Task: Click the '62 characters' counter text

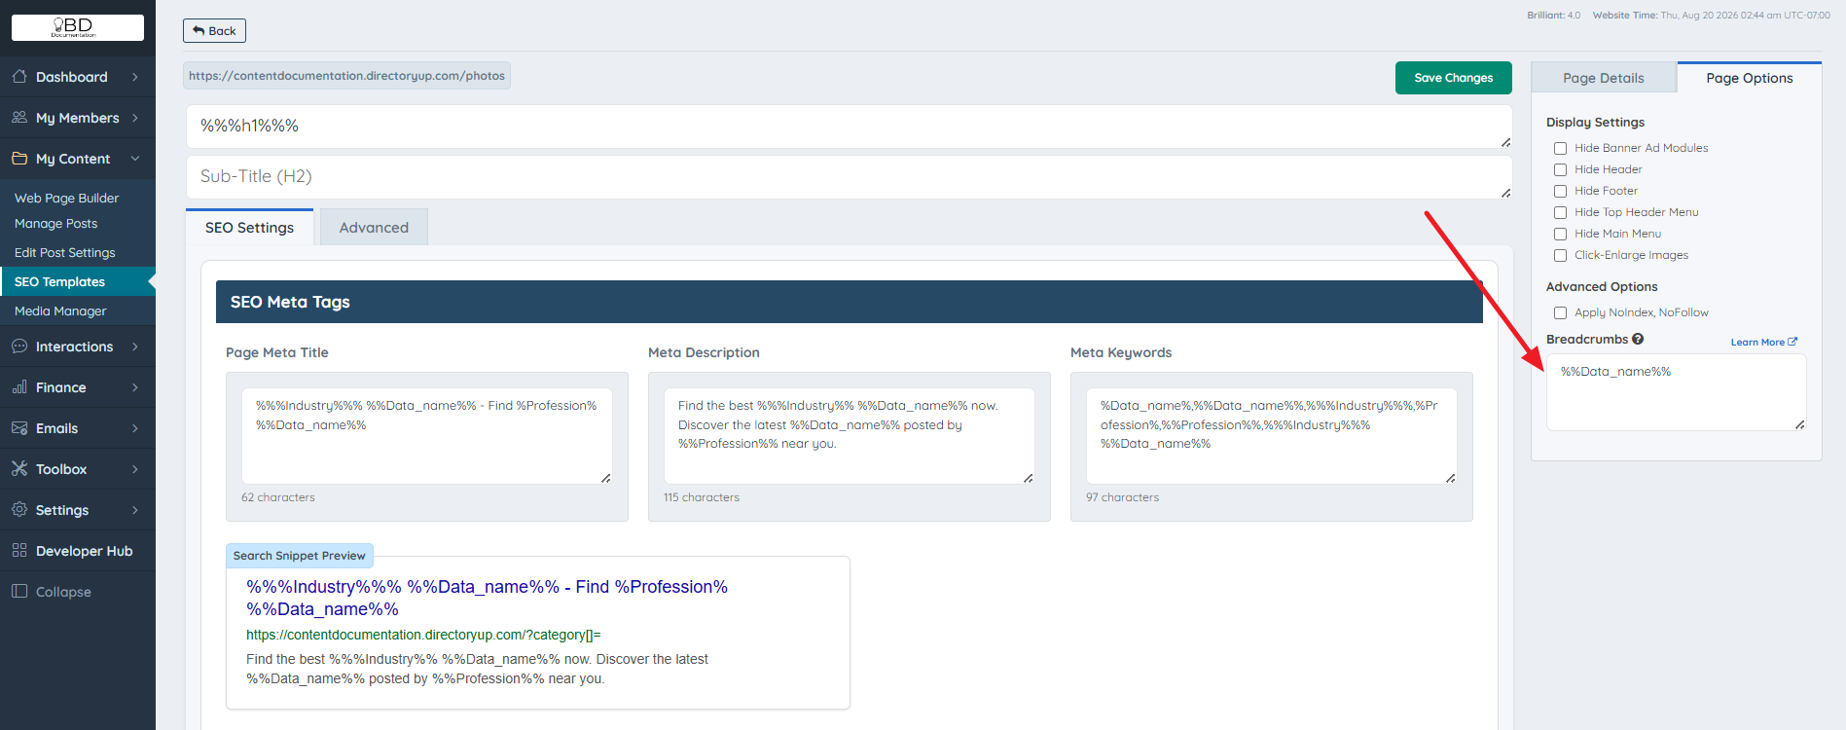Action: click(x=278, y=497)
